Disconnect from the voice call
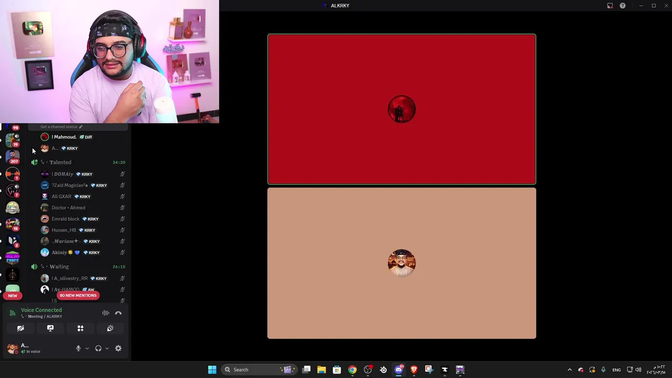The height and width of the screenshot is (378, 672). [x=118, y=313]
